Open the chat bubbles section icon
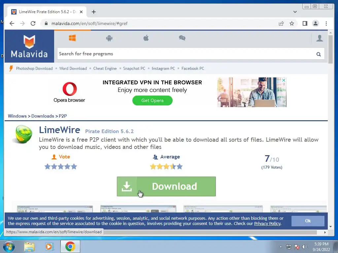This screenshot has width=338, height=253. coord(182,38)
